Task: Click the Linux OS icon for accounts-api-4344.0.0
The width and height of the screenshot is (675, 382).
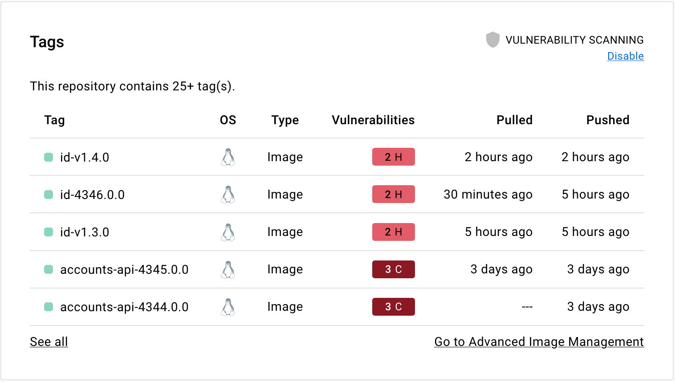Action: coord(228,307)
